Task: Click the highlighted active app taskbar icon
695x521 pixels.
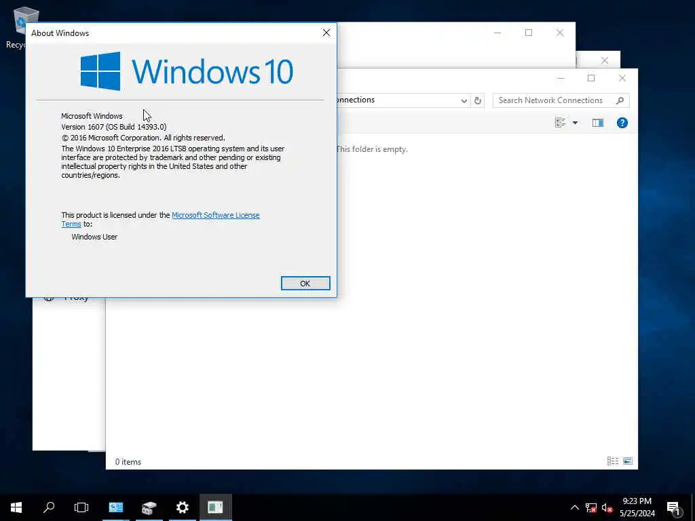Action: [x=215, y=507]
